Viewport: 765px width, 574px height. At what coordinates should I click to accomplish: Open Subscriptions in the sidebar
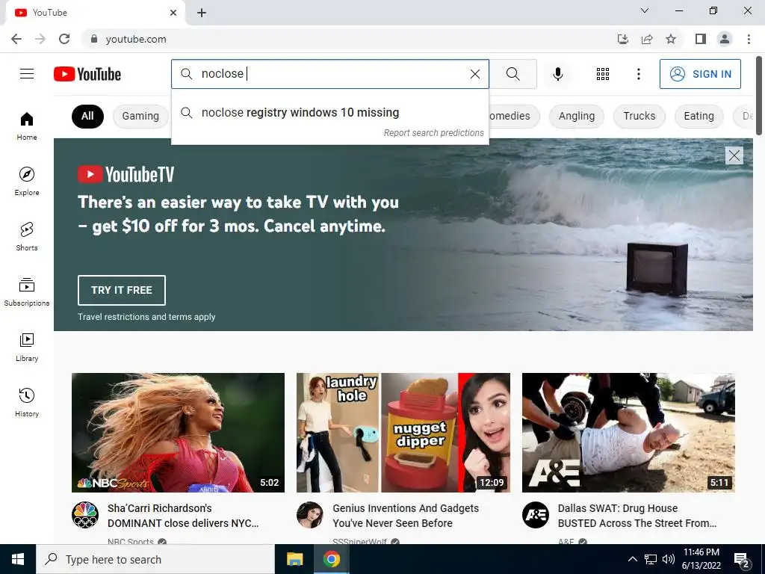pyautogui.click(x=27, y=292)
